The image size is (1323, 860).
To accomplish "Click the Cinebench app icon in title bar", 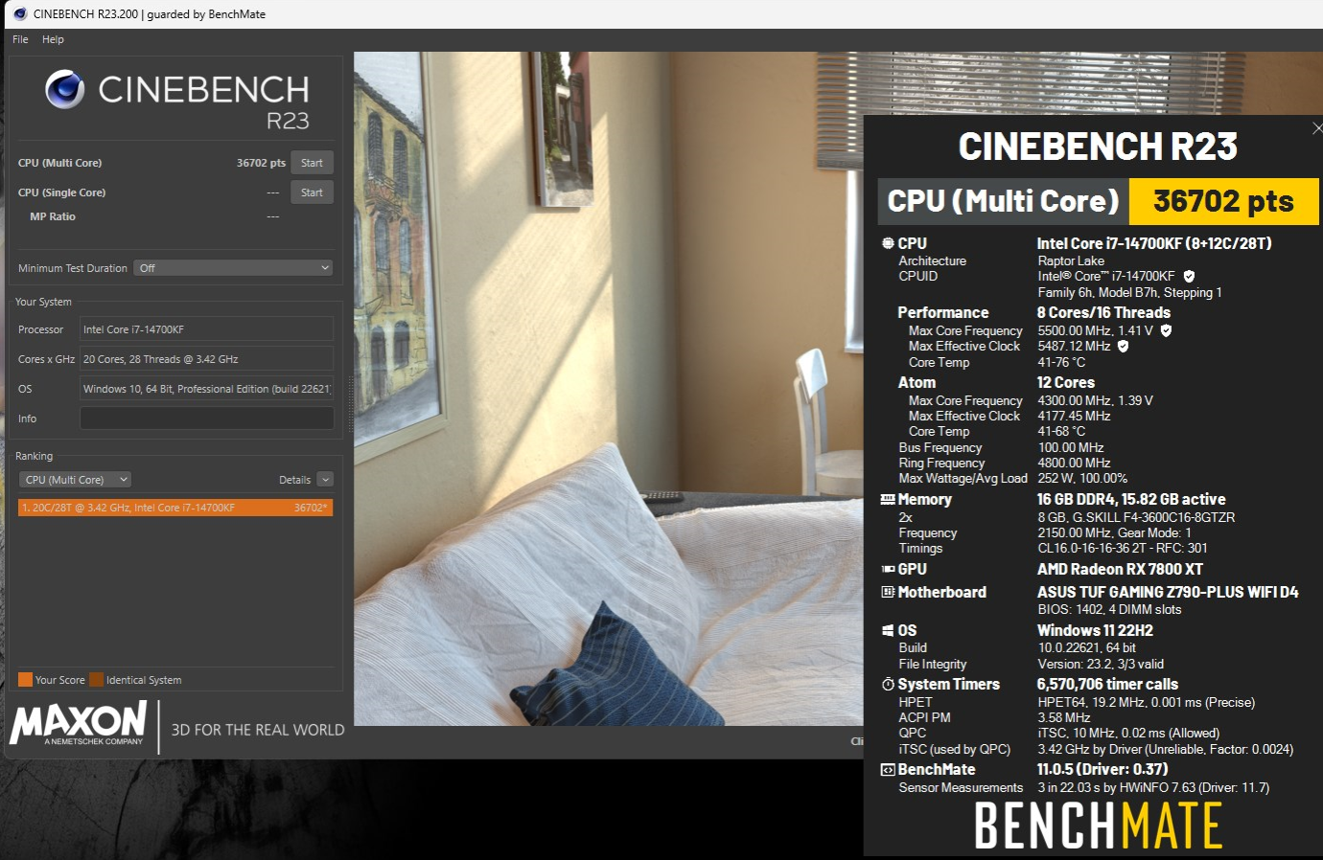I will (x=19, y=13).
